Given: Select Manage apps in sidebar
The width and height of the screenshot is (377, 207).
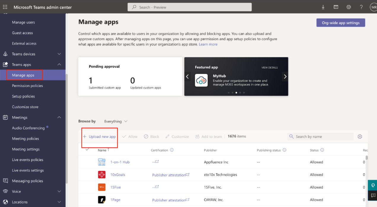Looking at the screenshot, I should tap(23, 75).
